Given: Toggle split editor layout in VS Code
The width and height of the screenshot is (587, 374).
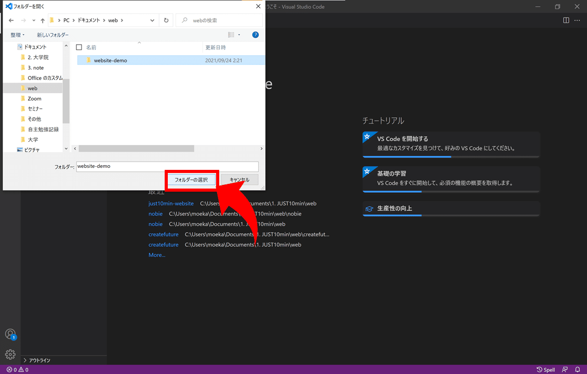Looking at the screenshot, I should pyautogui.click(x=566, y=20).
